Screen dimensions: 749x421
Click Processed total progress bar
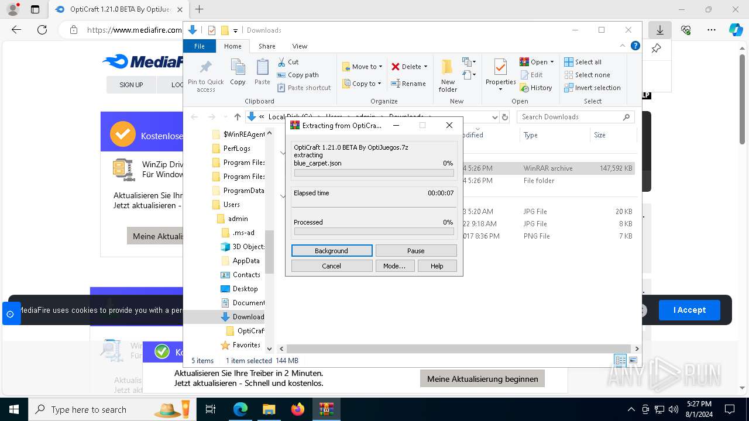[x=374, y=232]
